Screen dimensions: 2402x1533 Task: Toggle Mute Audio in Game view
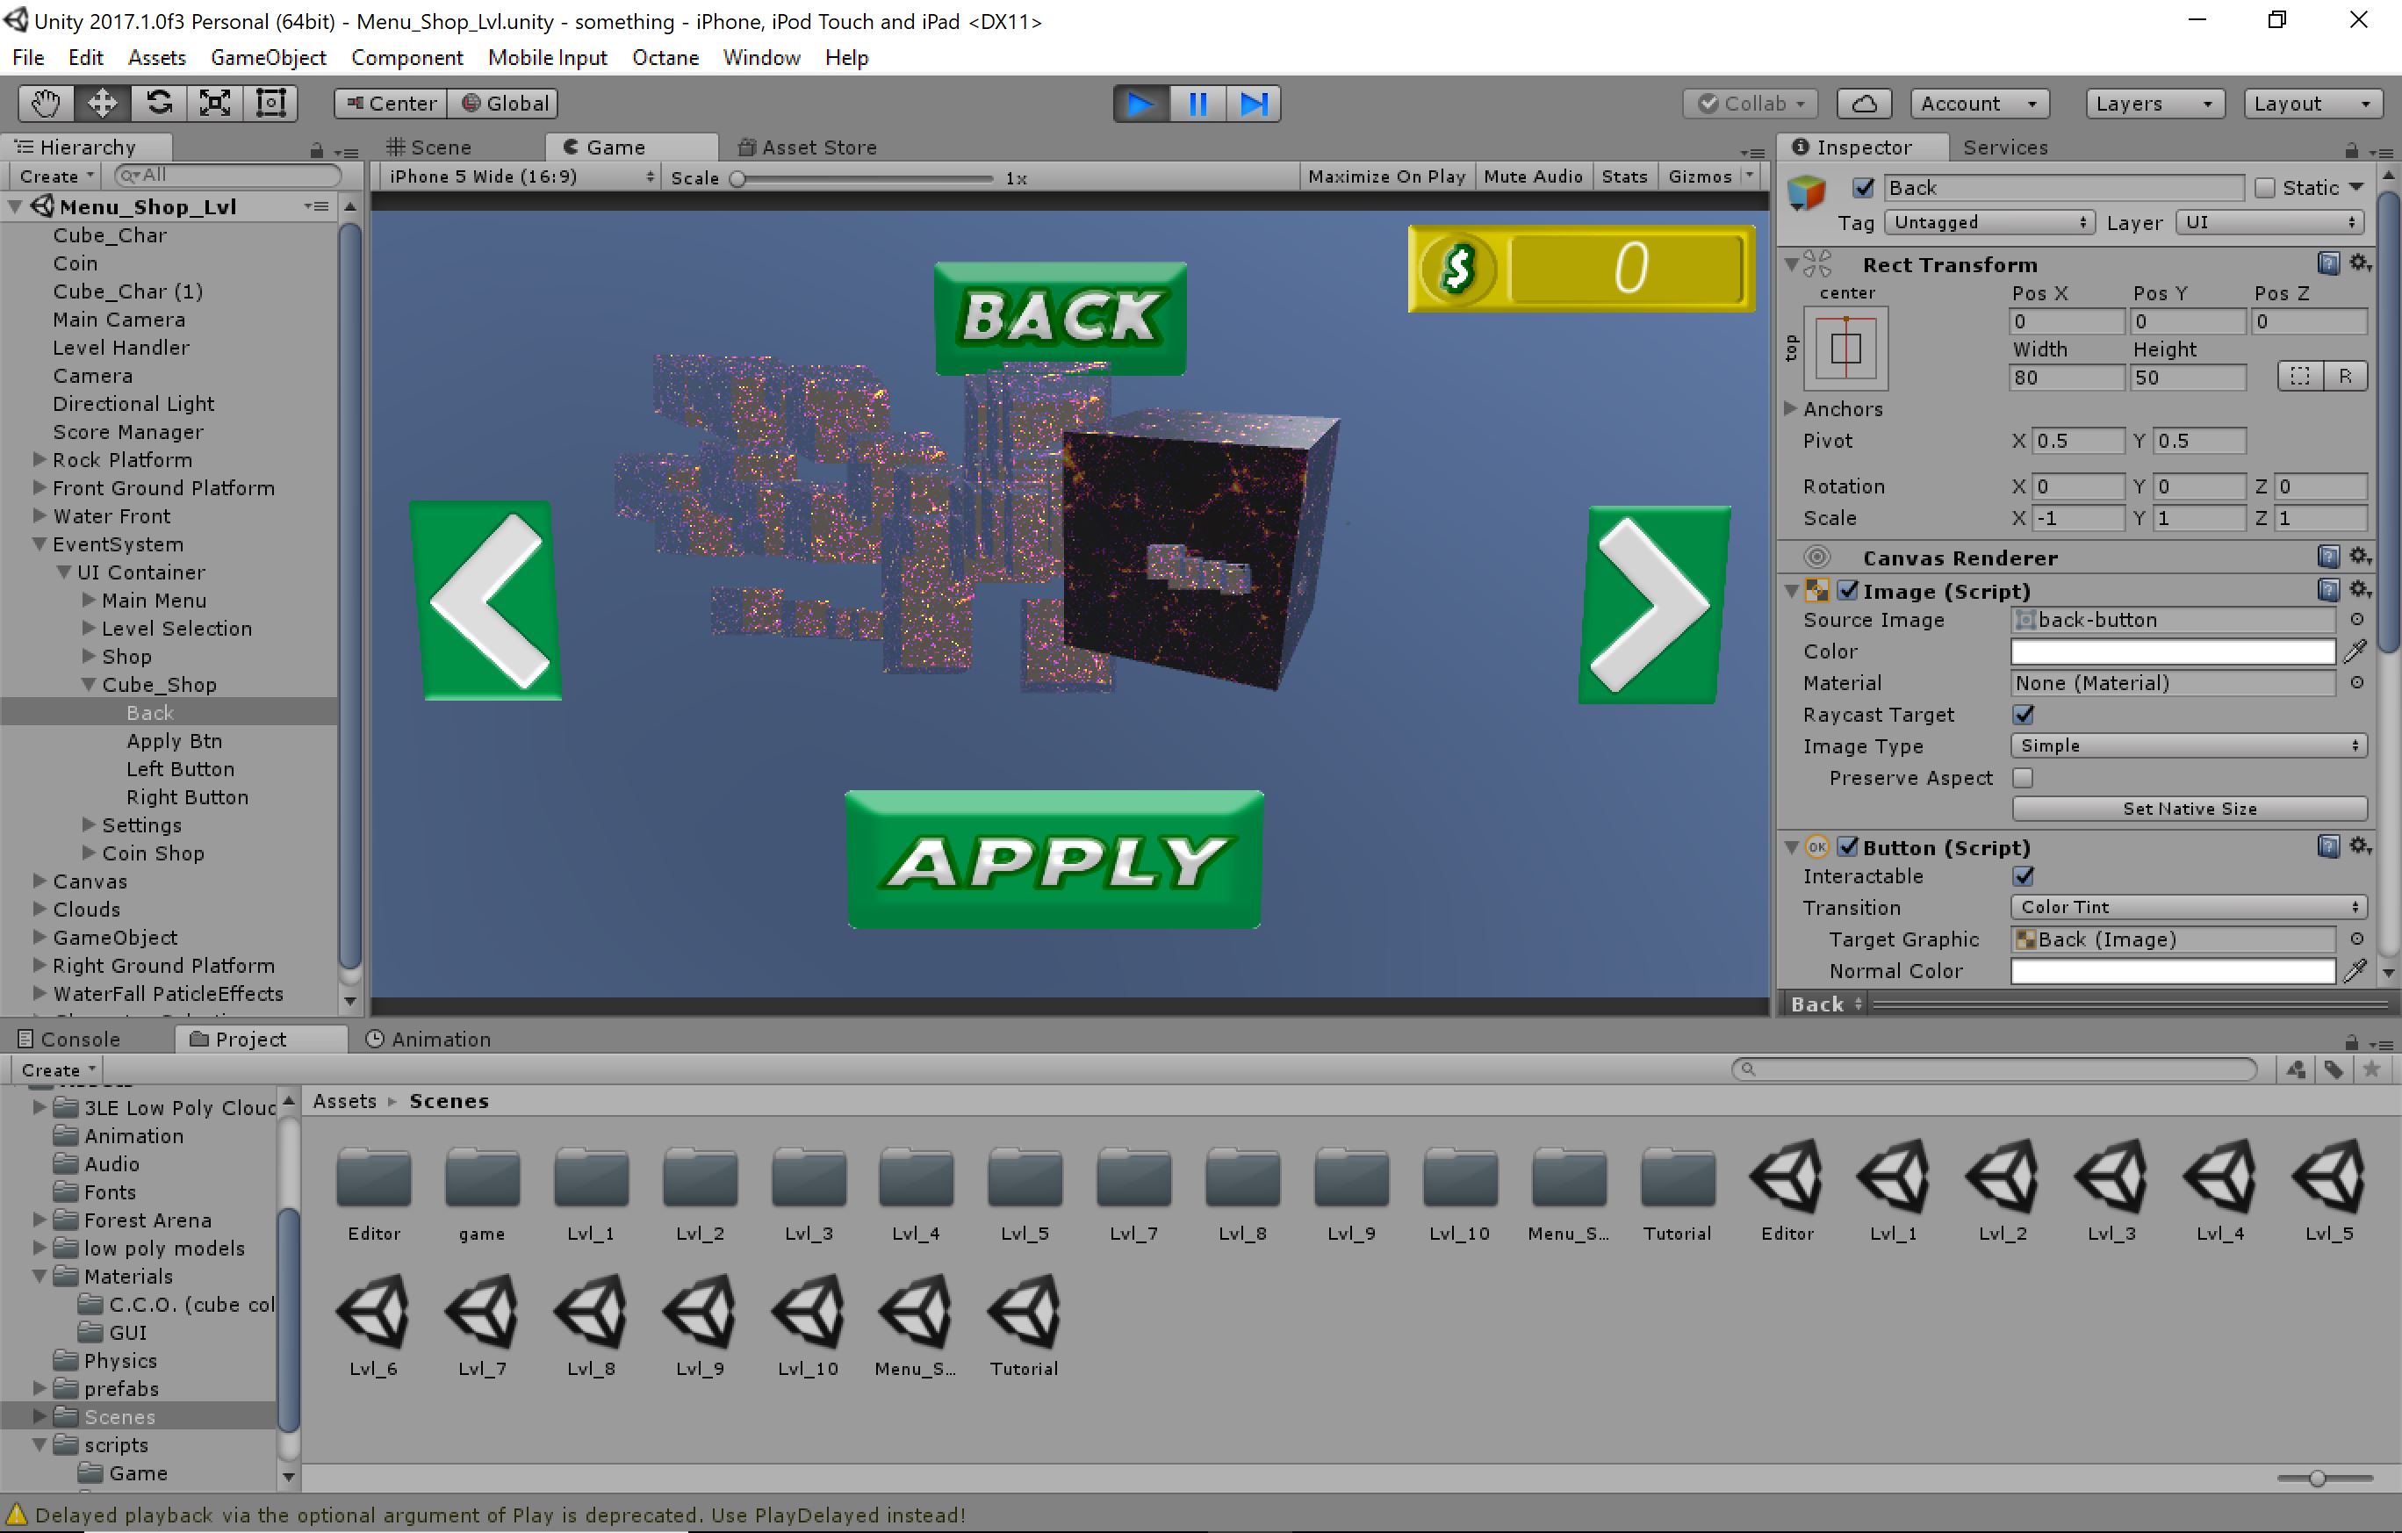pyautogui.click(x=1532, y=176)
